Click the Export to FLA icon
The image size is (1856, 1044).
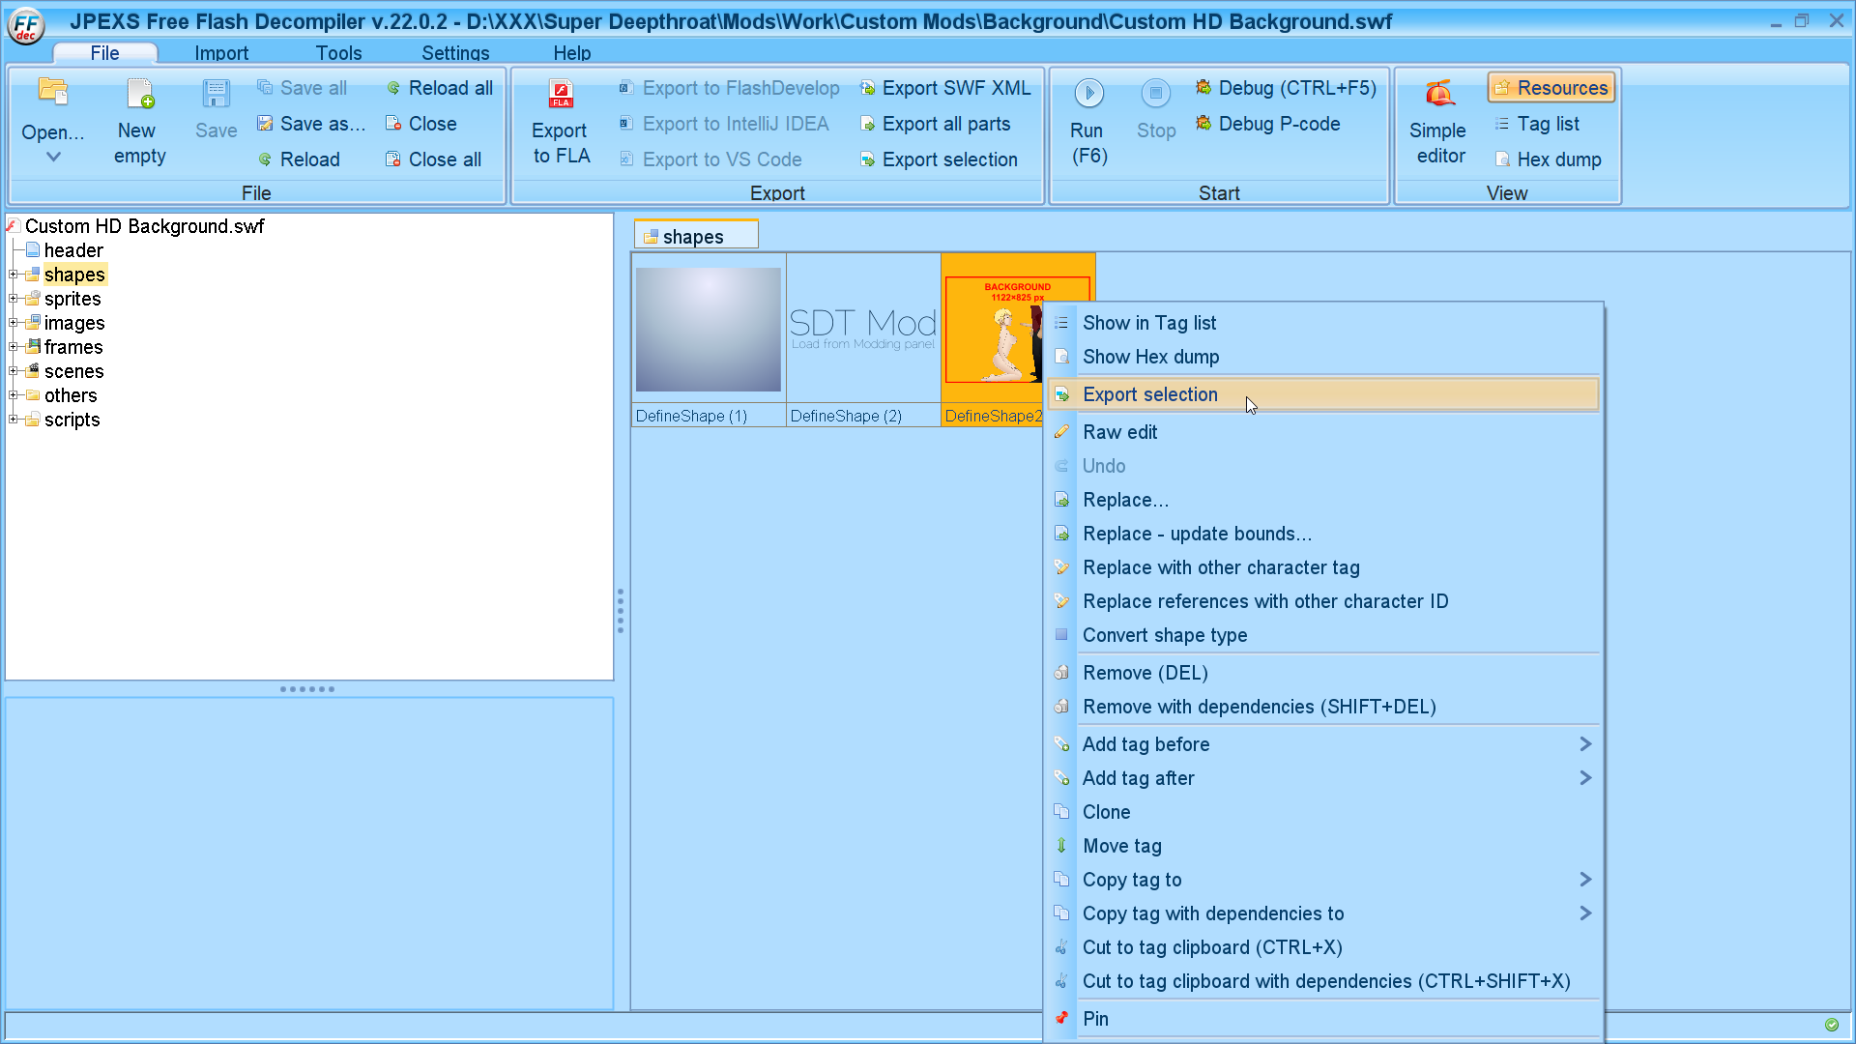[561, 95]
